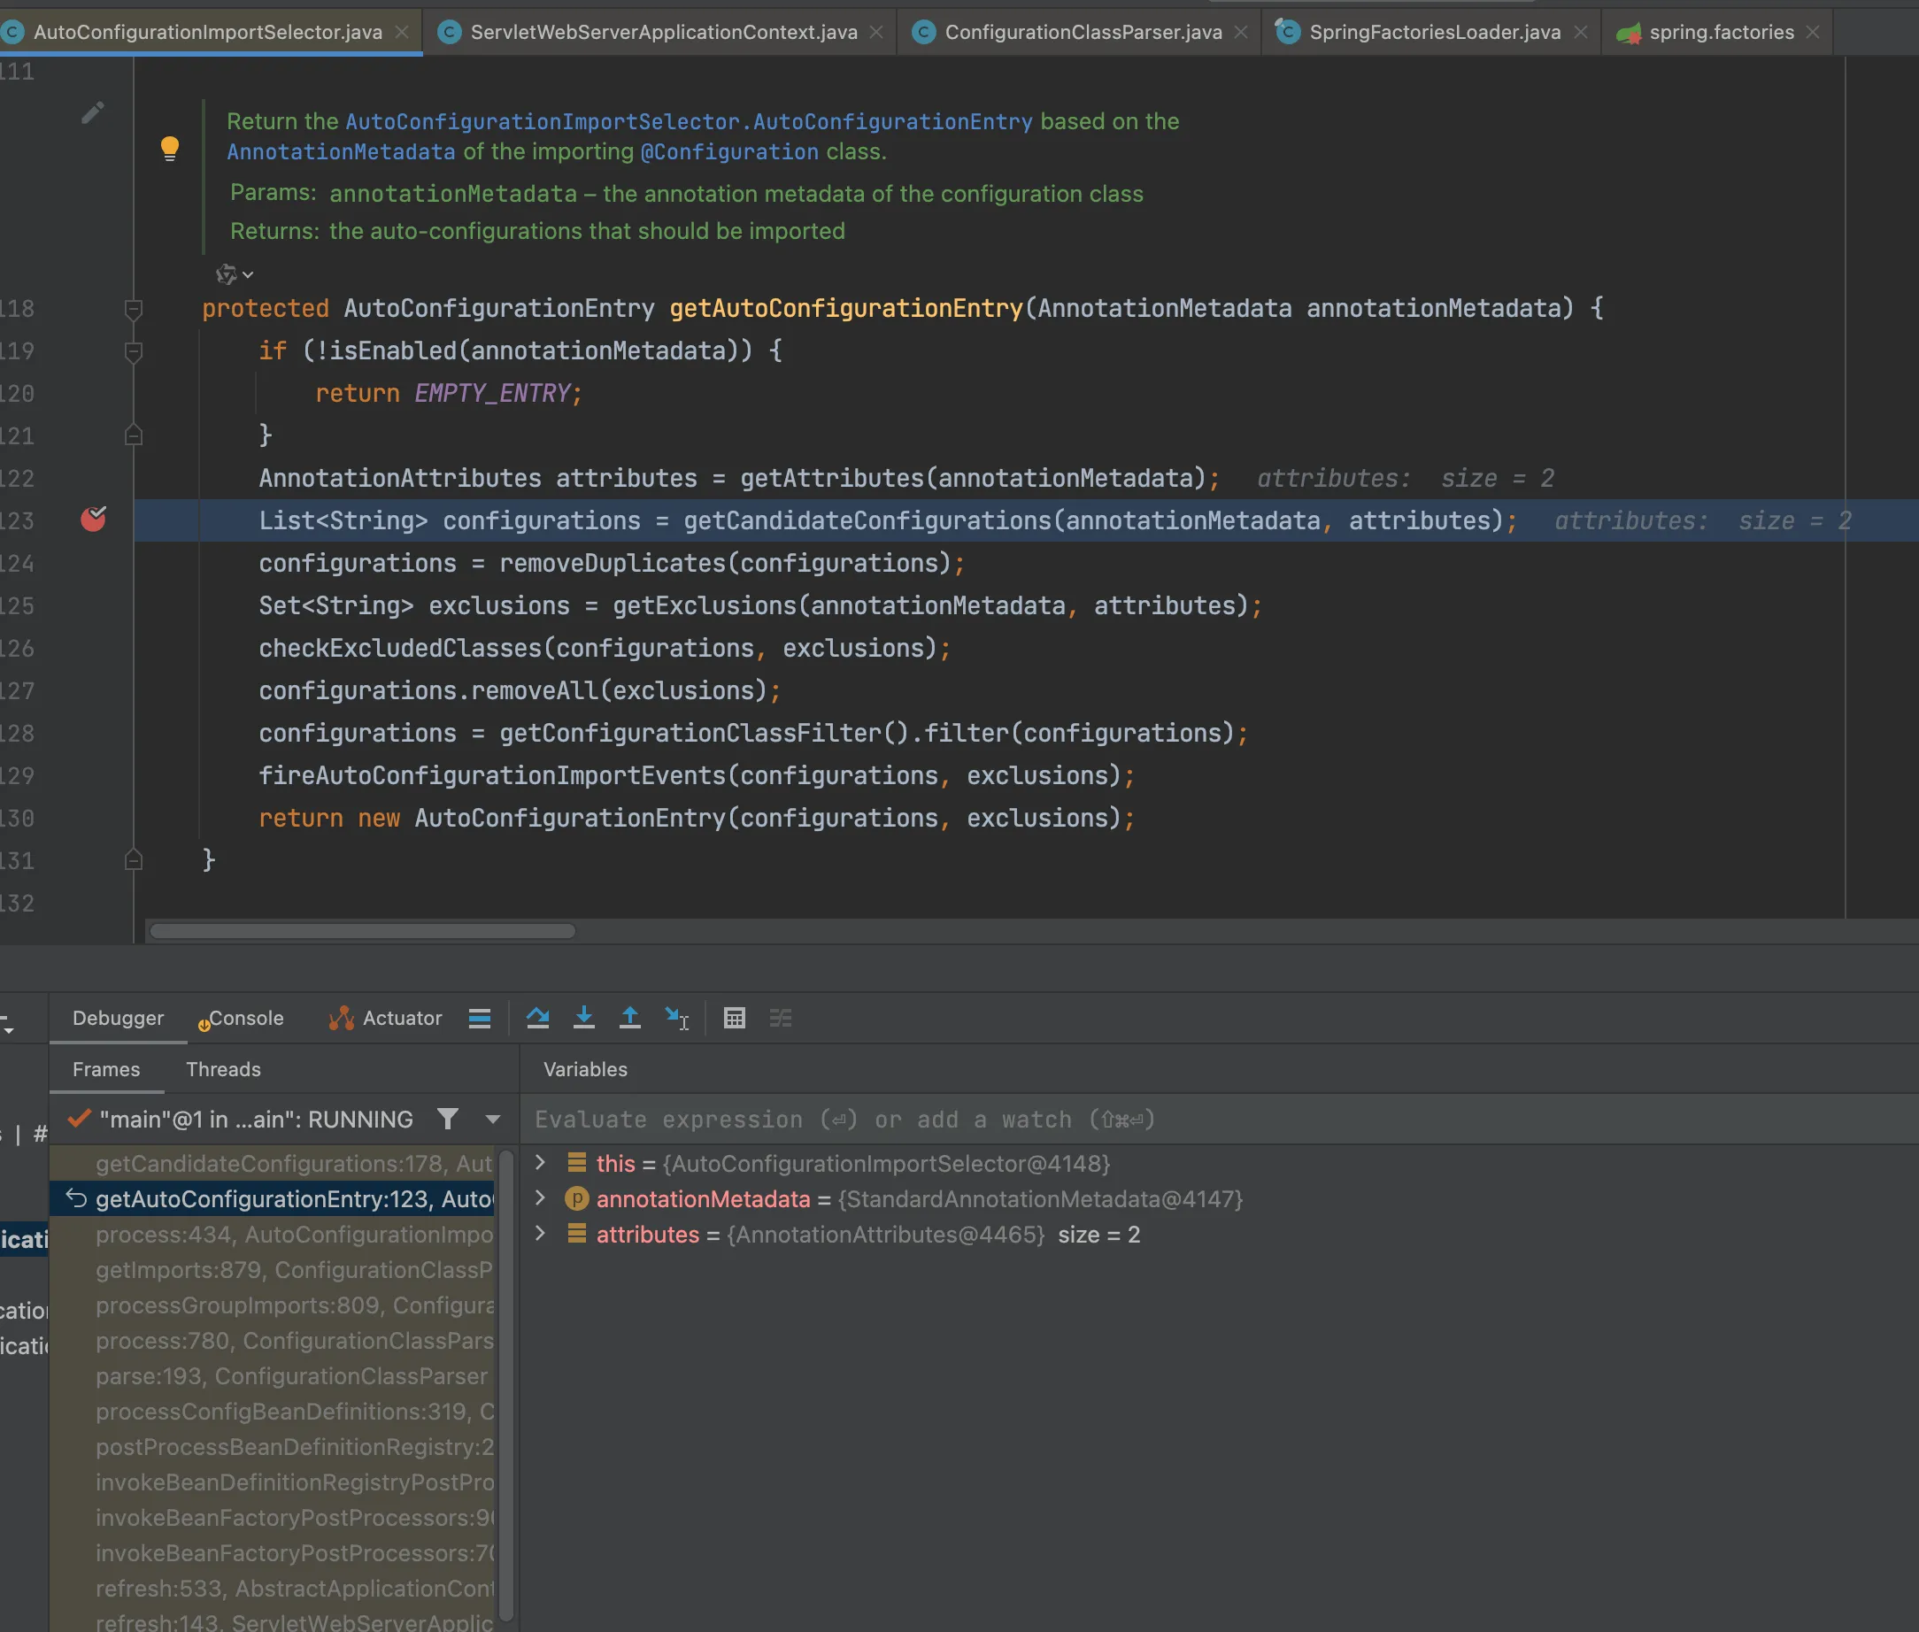Image resolution: width=1919 pixels, height=1632 pixels.
Task: Close spring.factories tab
Action: coord(1813,33)
